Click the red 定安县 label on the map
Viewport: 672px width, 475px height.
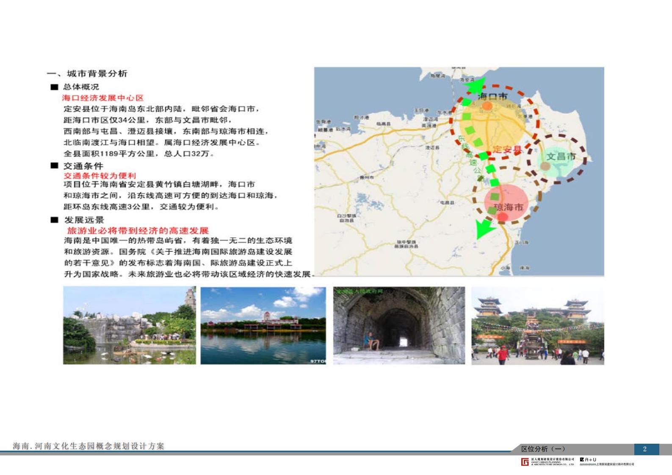click(x=507, y=150)
